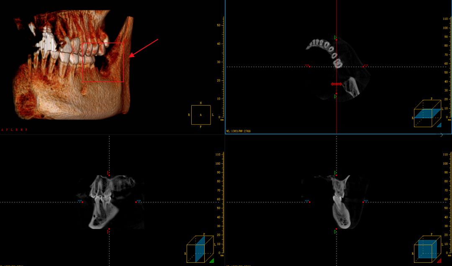This screenshot has width=452, height=266.
Task: Select the bottom red flag handle in sagittal view
Action: point(108,231)
